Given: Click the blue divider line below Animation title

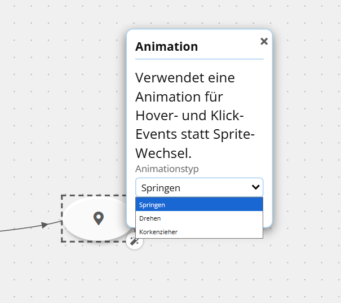Looking at the screenshot, I should coord(198,59).
